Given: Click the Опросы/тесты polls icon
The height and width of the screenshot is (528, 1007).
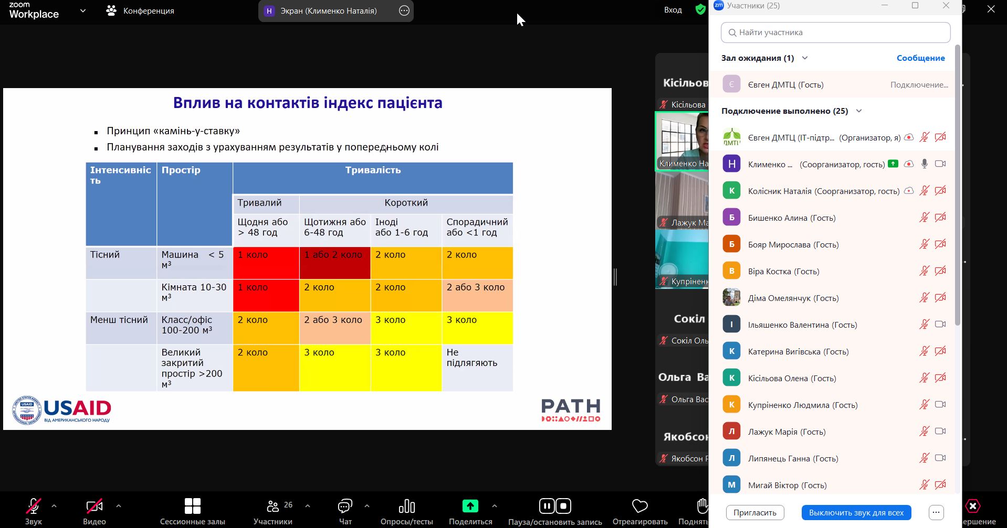Looking at the screenshot, I should point(406,507).
